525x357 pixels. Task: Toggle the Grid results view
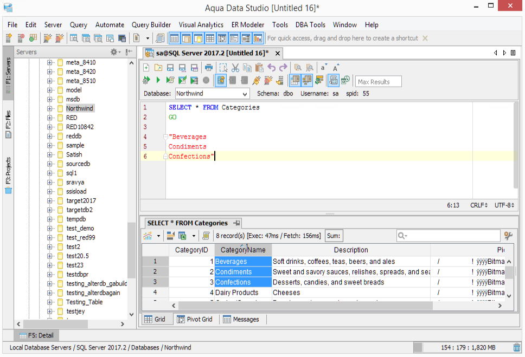point(155,319)
